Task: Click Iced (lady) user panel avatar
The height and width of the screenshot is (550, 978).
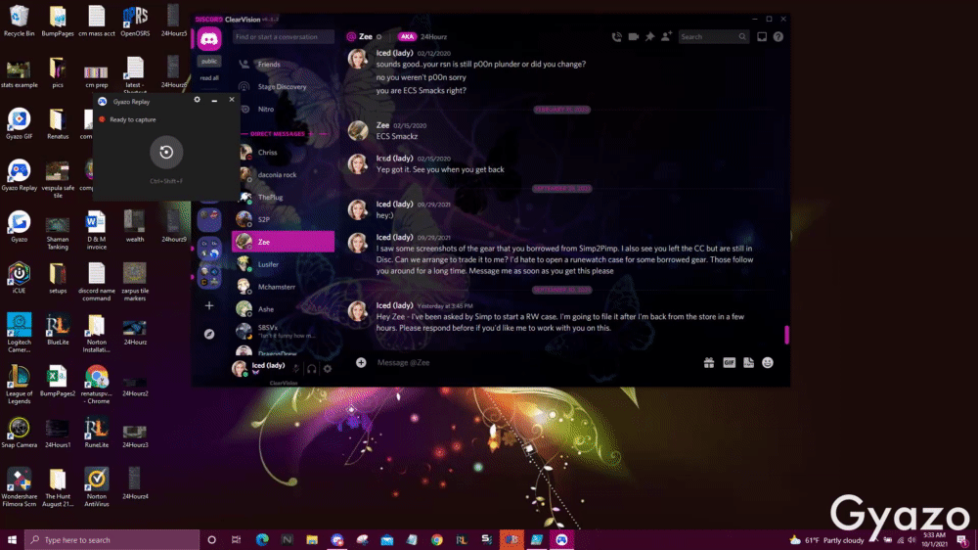Action: click(239, 368)
